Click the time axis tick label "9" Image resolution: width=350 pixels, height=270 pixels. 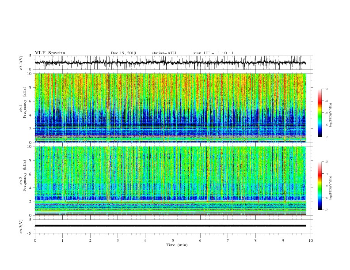click(283, 240)
